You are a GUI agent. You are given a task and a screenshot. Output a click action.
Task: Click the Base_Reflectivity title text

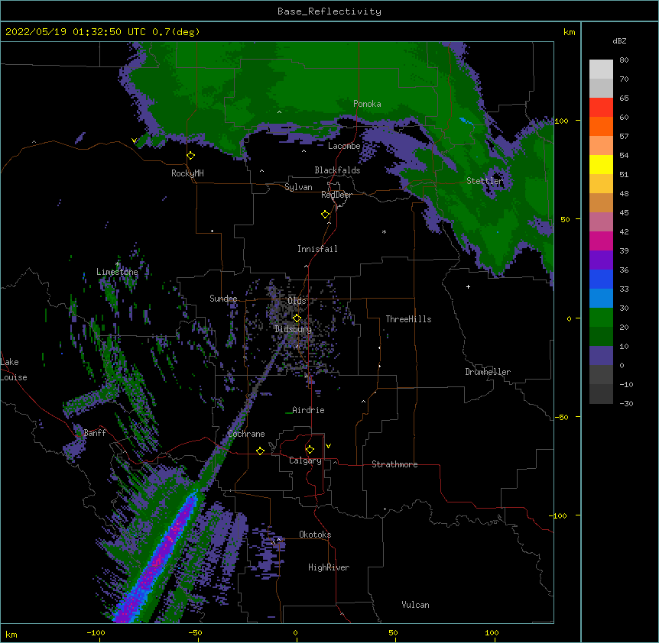click(329, 11)
